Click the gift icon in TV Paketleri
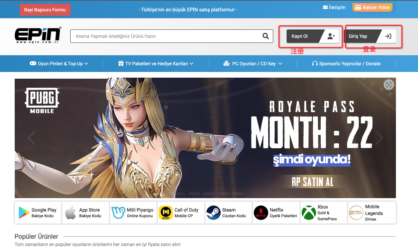This screenshot has height=247, width=418. [121, 63]
